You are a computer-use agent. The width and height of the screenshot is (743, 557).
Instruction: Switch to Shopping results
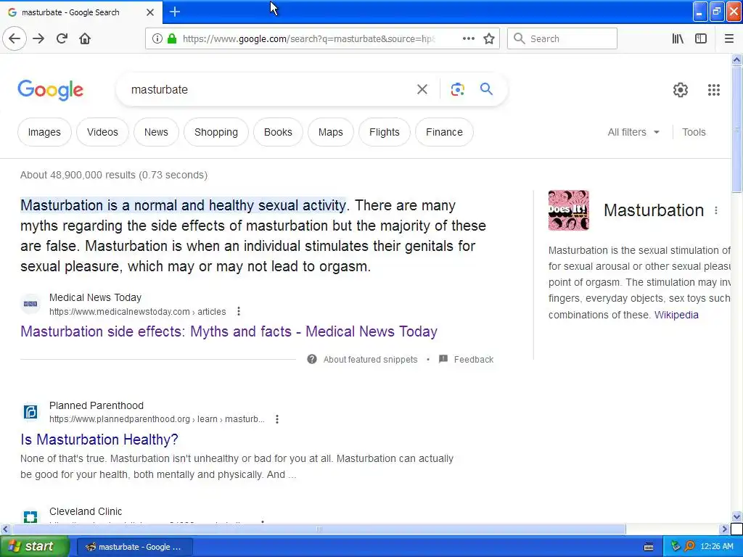[216, 132]
